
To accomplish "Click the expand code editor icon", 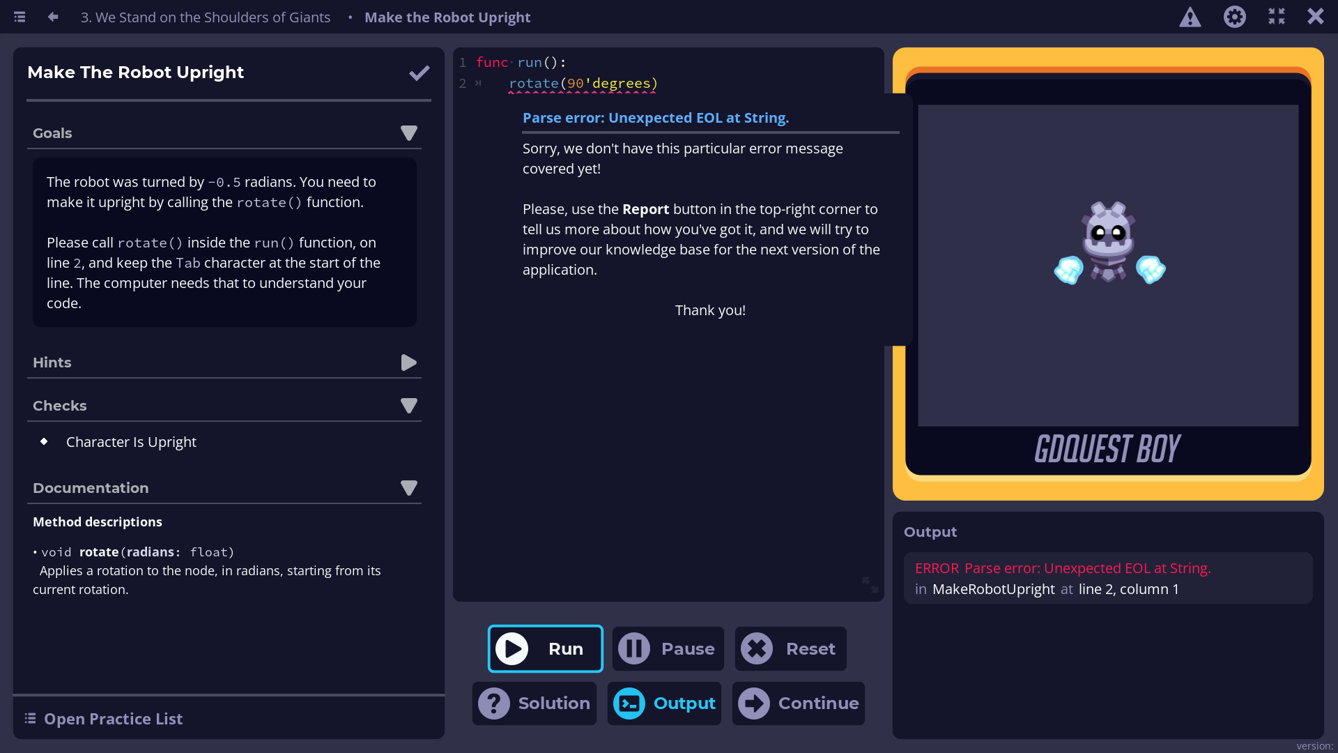I will coord(870,584).
